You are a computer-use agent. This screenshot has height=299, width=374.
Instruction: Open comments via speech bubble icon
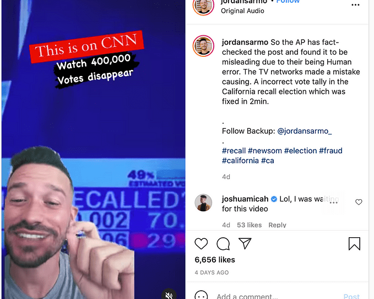point(223,244)
